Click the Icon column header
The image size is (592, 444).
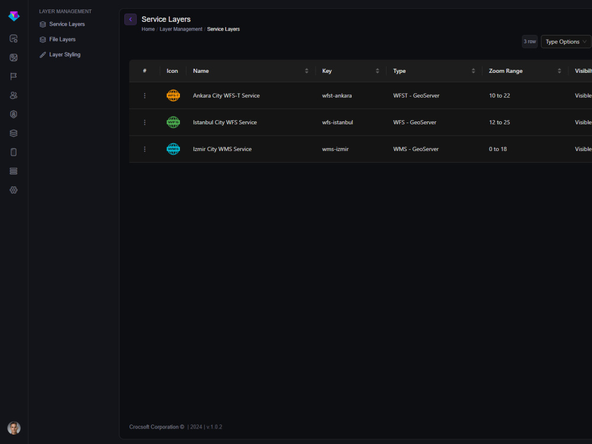pyautogui.click(x=172, y=71)
